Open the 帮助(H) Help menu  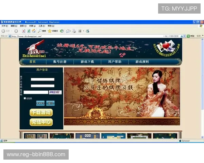[x=51, y=26]
